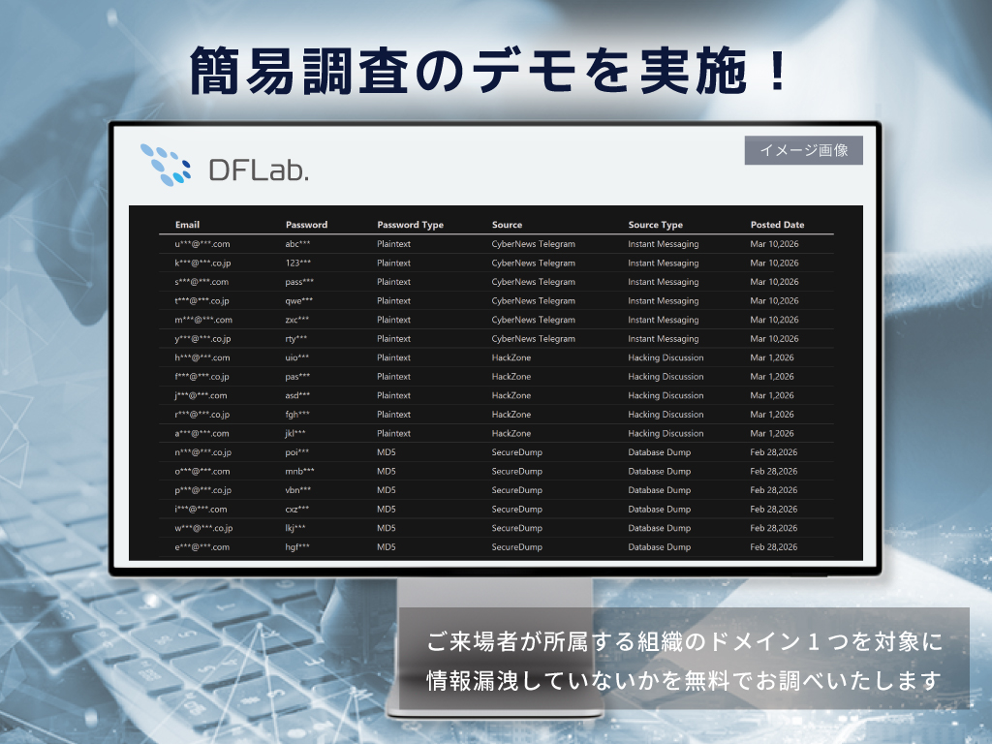The width and height of the screenshot is (992, 744).
Task: Click password mnb***
Action: tap(299, 472)
